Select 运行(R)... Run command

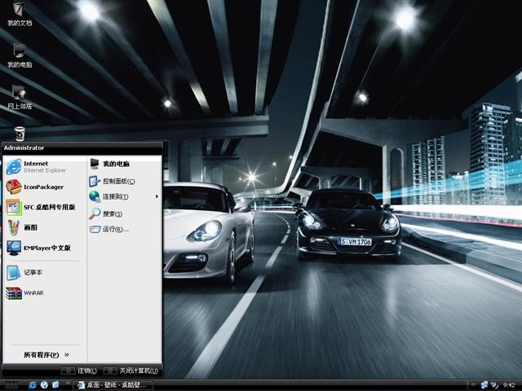tap(114, 229)
